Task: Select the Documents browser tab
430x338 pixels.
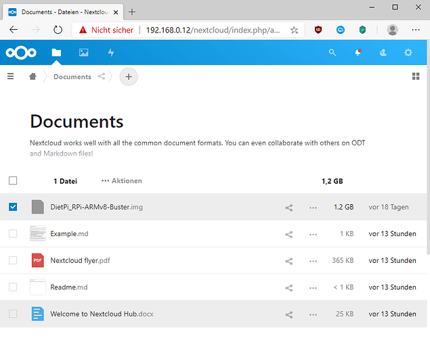Action: [x=61, y=12]
